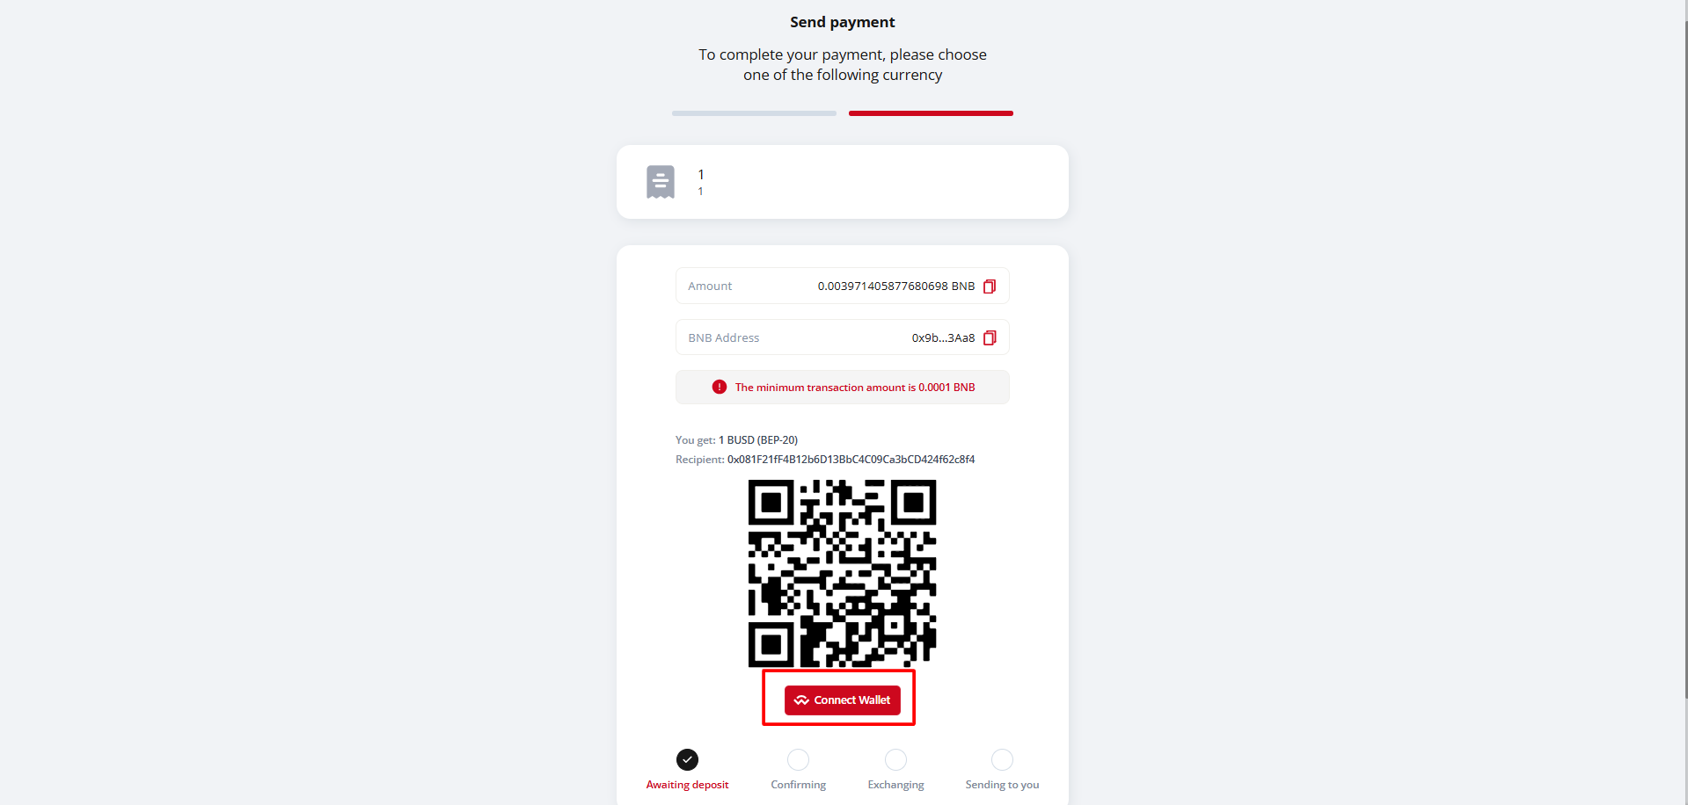Copy the BNB amount value
Viewport: 1688px width, 805px height.
pyautogui.click(x=990, y=286)
